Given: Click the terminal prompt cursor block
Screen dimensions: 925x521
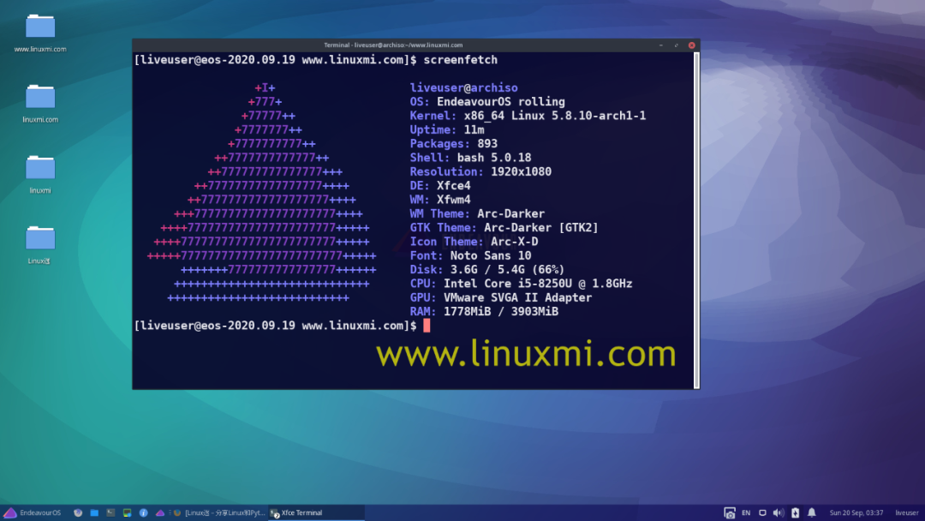Looking at the screenshot, I should pos(427,326).
